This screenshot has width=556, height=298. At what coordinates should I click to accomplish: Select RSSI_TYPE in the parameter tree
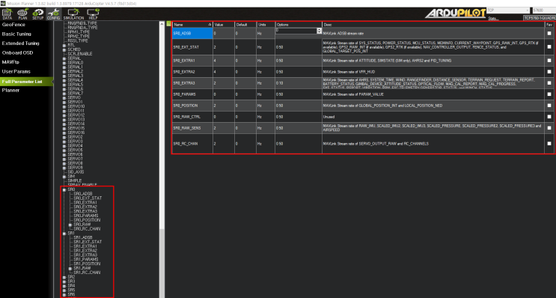[78, 40]
